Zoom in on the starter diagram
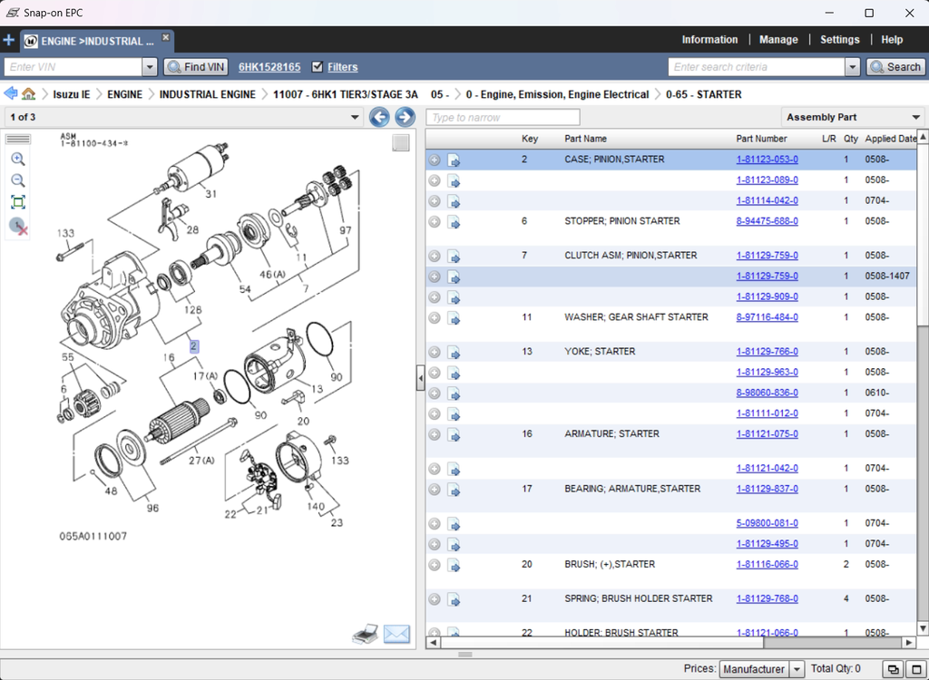 18,159
